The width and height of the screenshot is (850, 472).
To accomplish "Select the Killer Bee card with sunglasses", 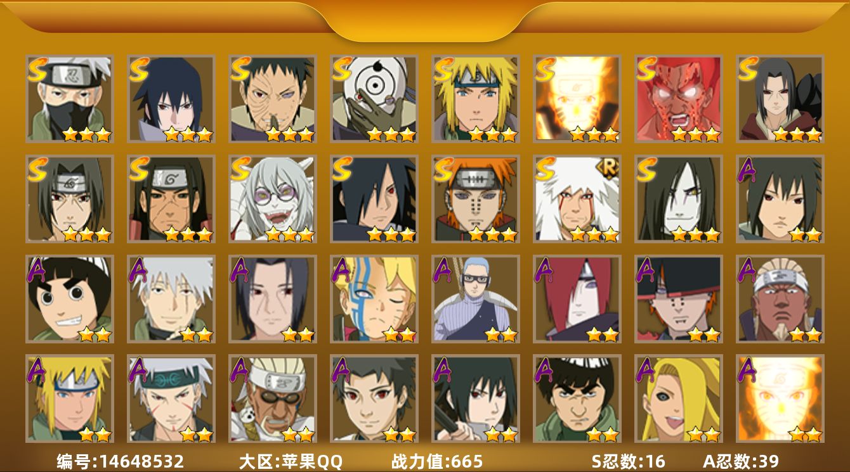I will click(272, 399).
